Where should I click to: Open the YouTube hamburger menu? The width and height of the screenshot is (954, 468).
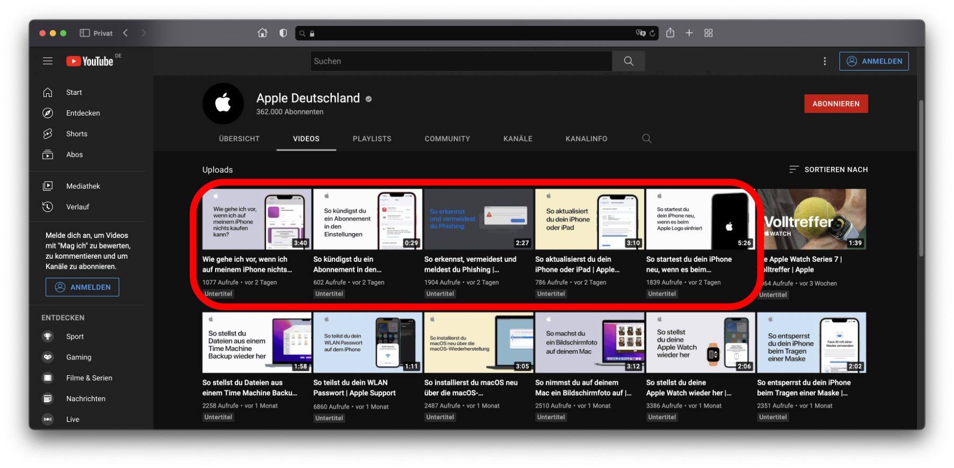point(48,61)
